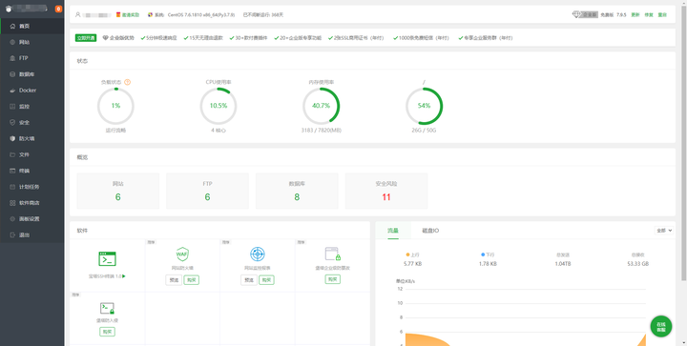Click the green 立即开通 activate button

coord(86,38)
